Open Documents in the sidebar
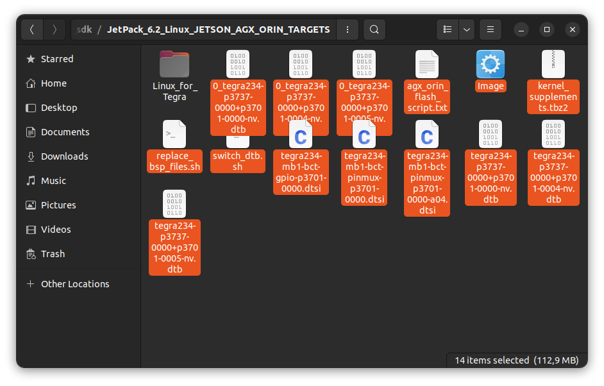Image resolution: width=604 pixels, height=386 pixels. click(79, 132)
